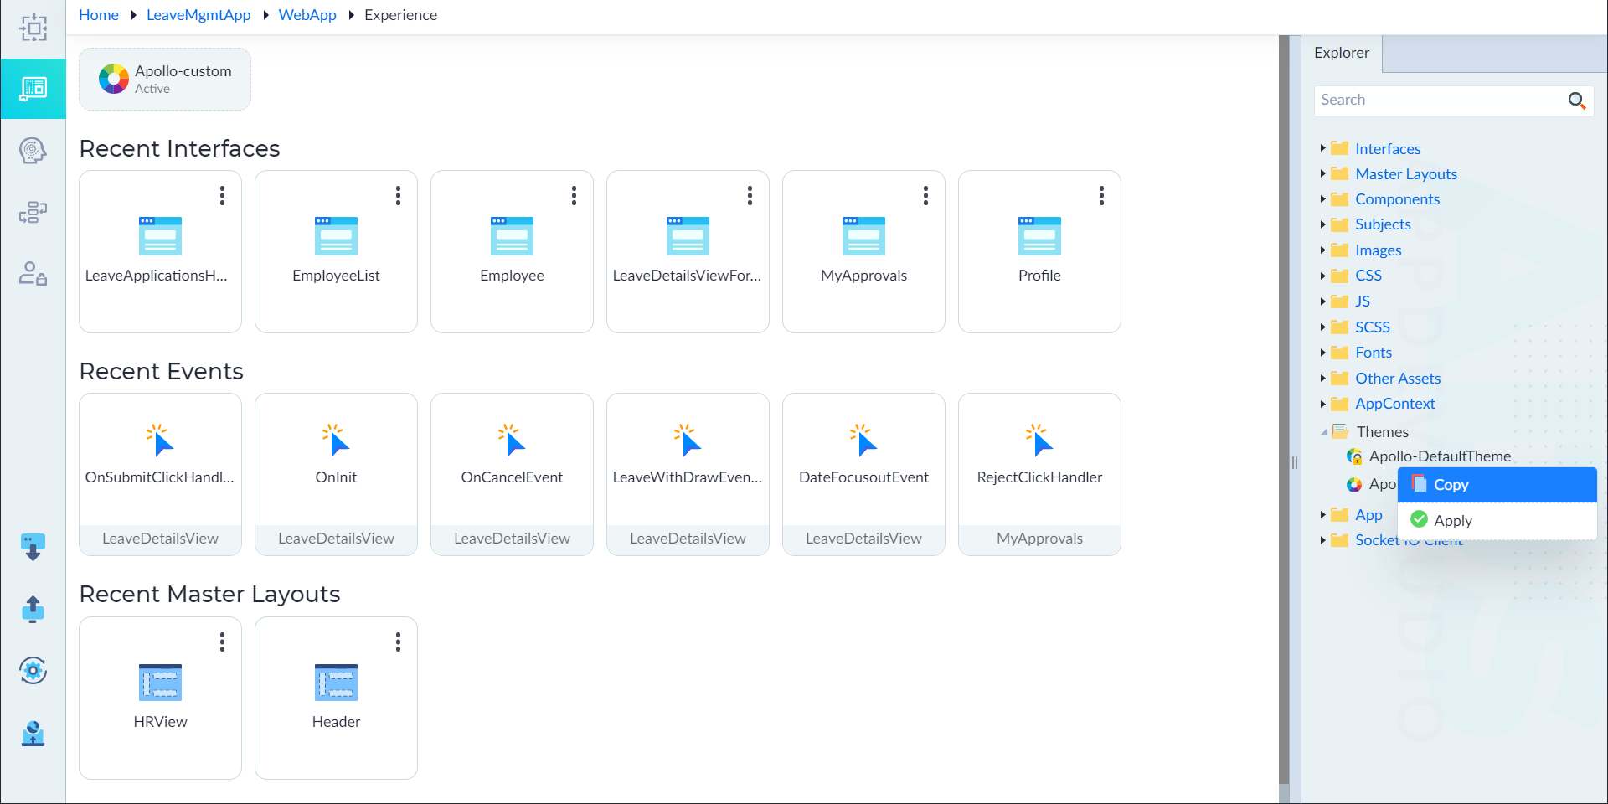Click the Experience module icon in left sidebar
The height and width of the screenshot is (804, 1608).
[x=33, y=88]
